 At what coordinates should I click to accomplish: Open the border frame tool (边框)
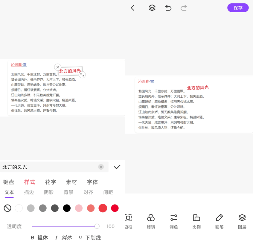point(129,221)
